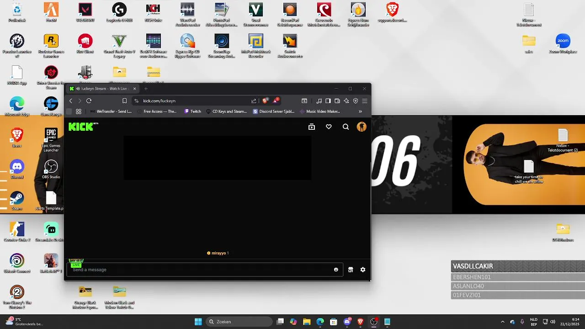Open Discord from the taskbar
This screenshot has width=585, height=329.
click(x=347, y=322)
